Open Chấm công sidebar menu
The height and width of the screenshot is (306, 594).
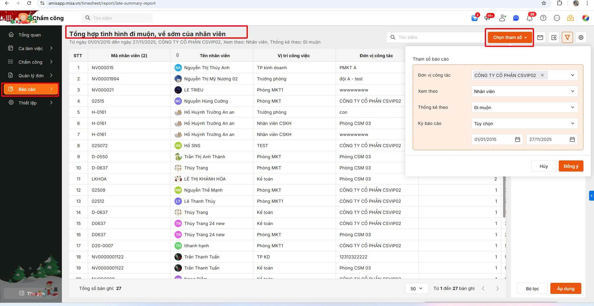point(30,62)
